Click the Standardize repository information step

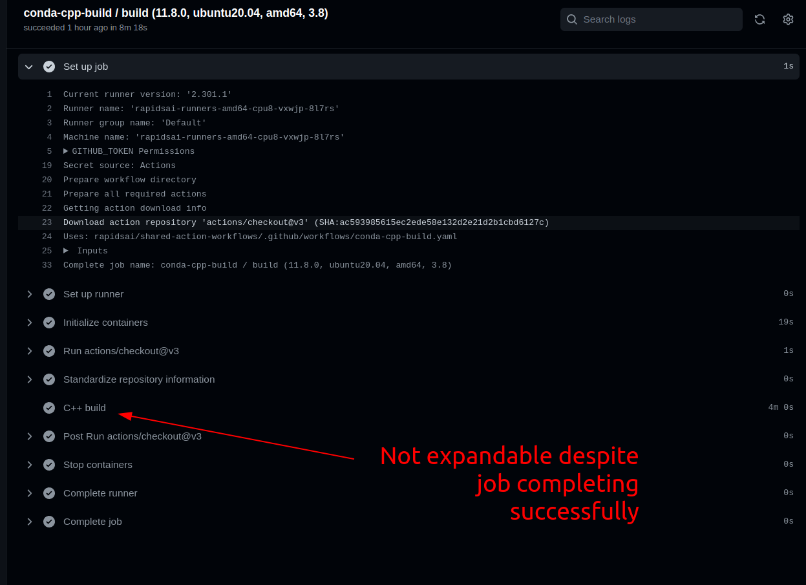click(x=138, y=379)
